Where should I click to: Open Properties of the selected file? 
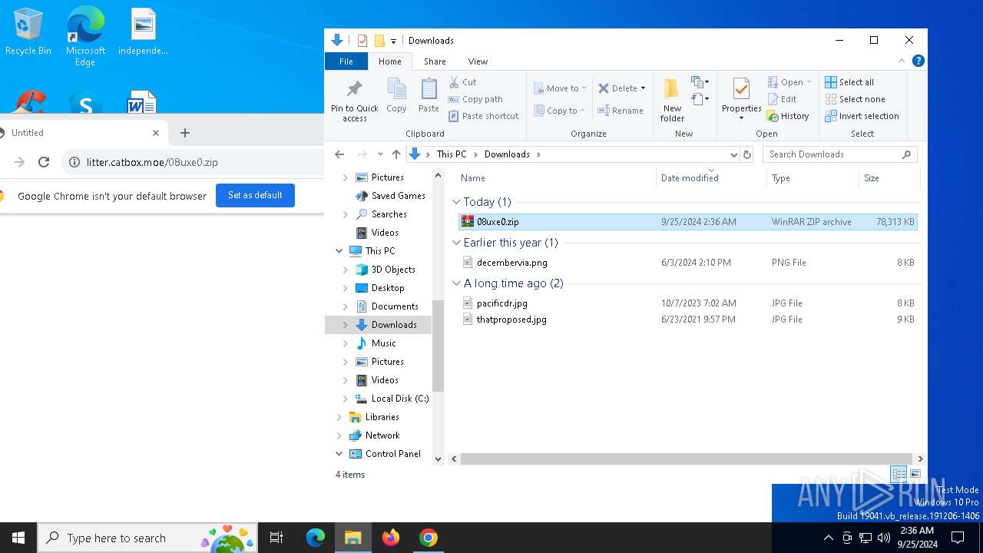click(741, 98)
